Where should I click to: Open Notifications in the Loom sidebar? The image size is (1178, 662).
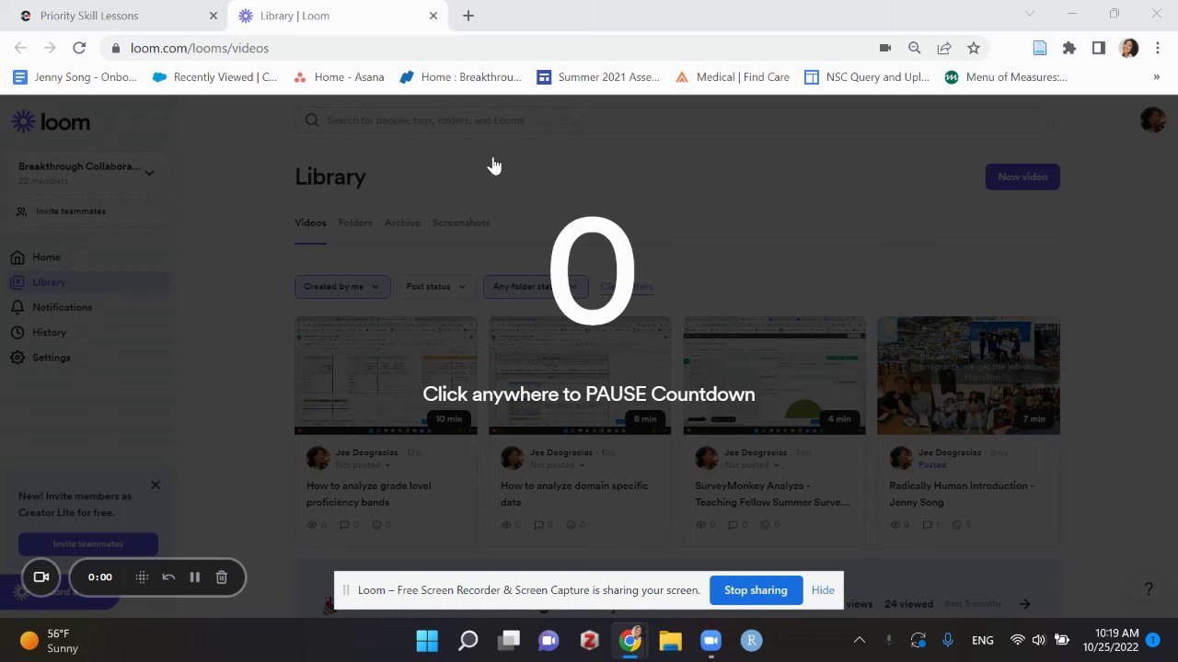tap(62, 307)
